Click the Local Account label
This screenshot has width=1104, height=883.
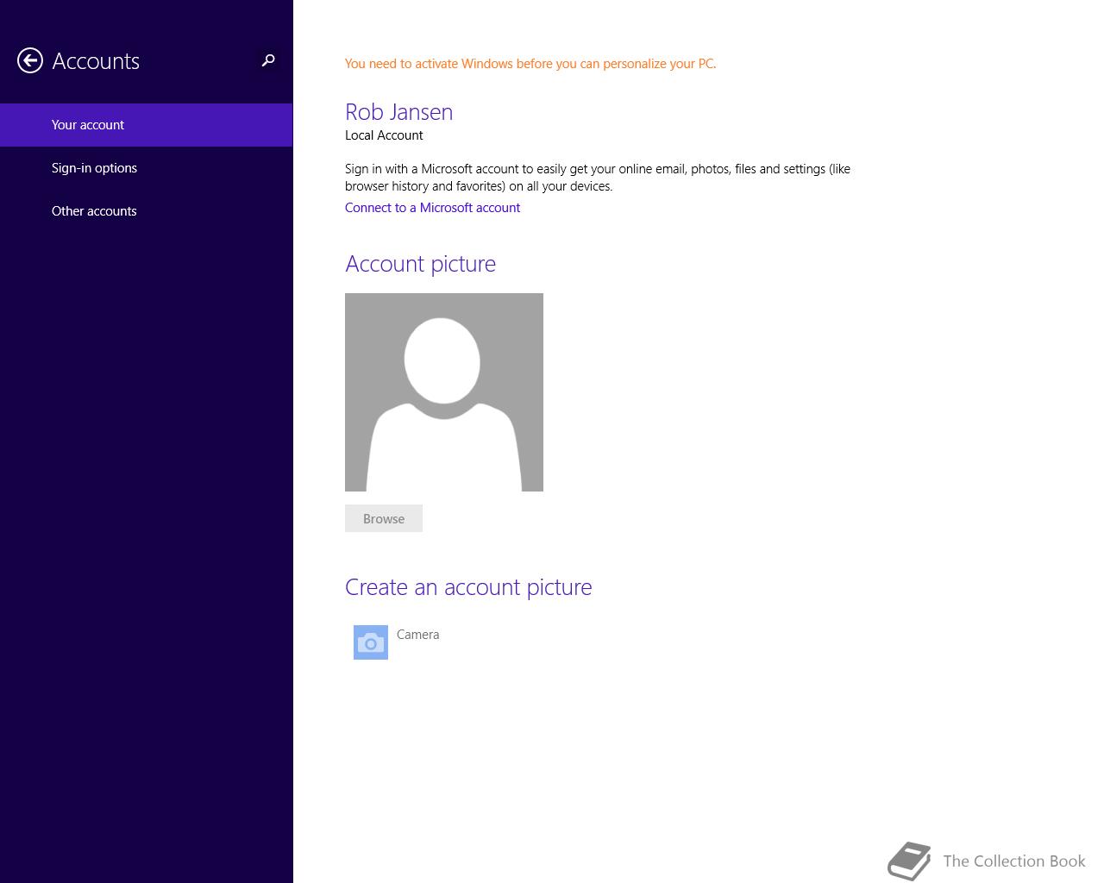tap(384, 135)
